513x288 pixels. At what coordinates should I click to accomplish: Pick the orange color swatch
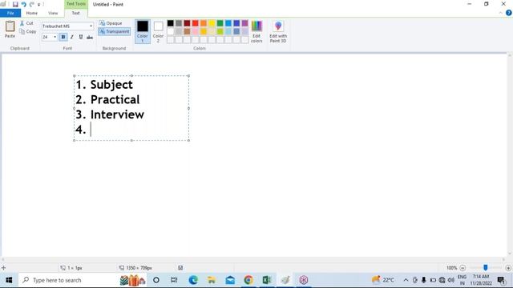click(x=204, y=23)
